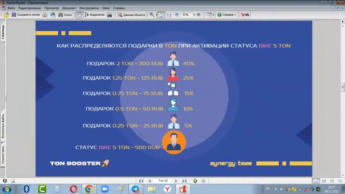Open the zoom tool dropdown arrow
The width and height of the screenshot is (345, 194).
point(156,15)
